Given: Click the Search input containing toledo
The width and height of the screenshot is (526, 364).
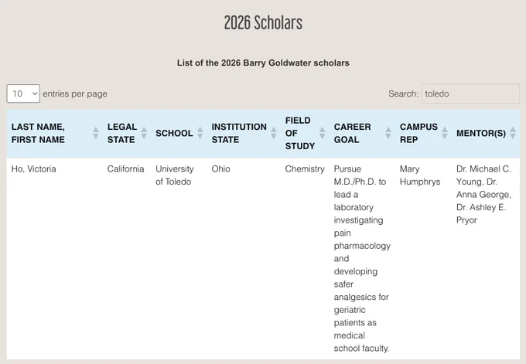Looking at the screenshot, I should coord(470,94).
